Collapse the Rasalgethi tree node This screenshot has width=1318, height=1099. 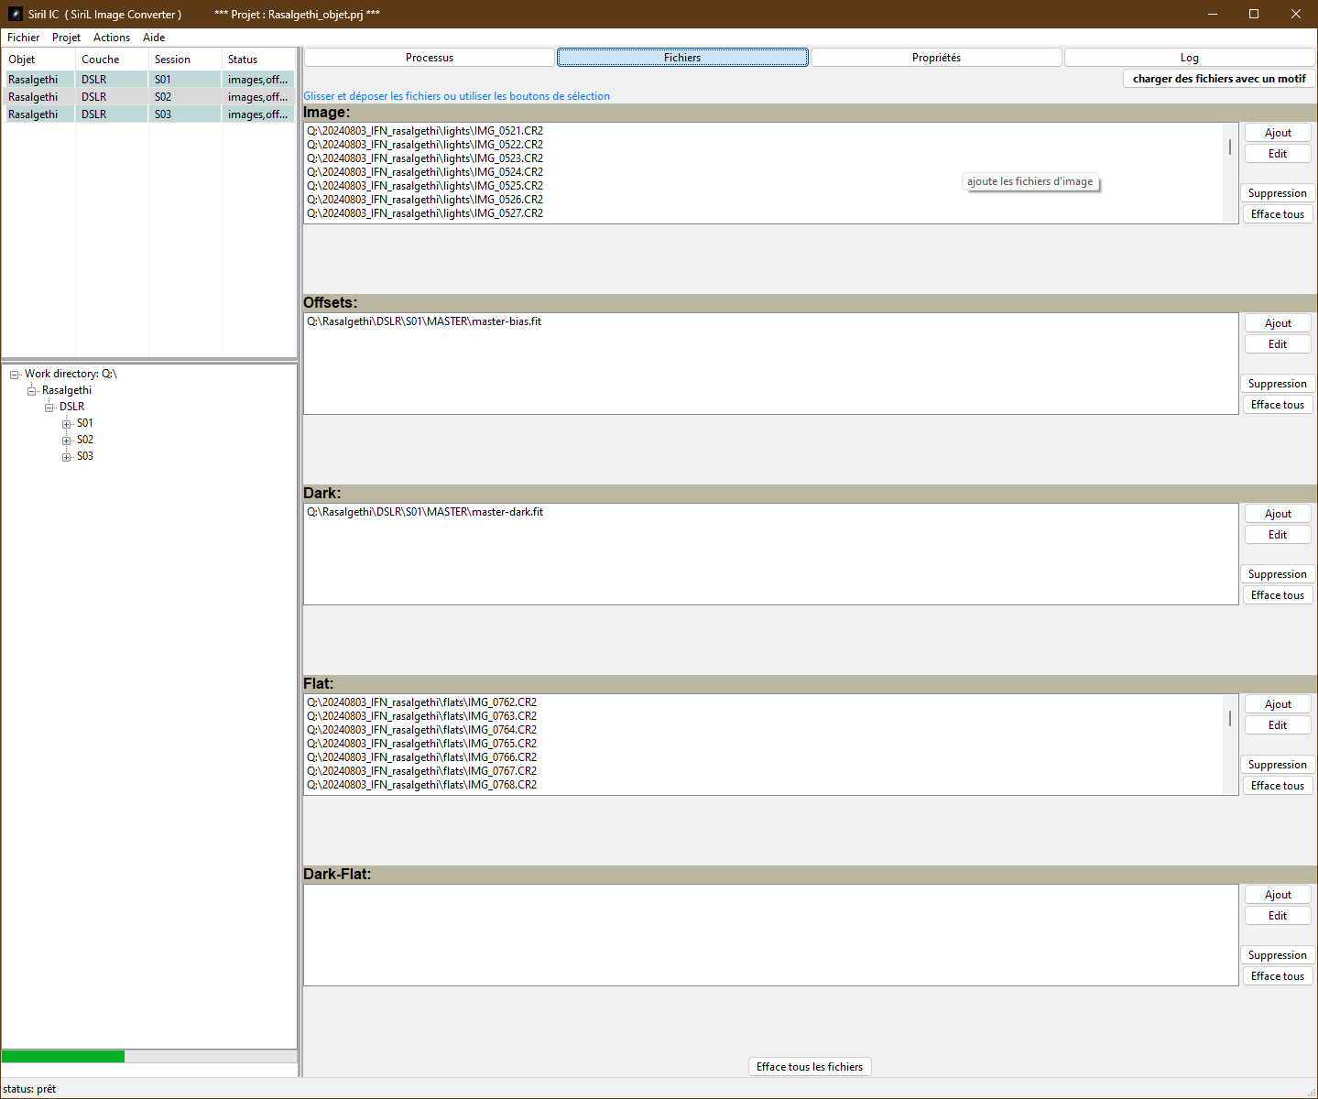click(x=32, y=391)
